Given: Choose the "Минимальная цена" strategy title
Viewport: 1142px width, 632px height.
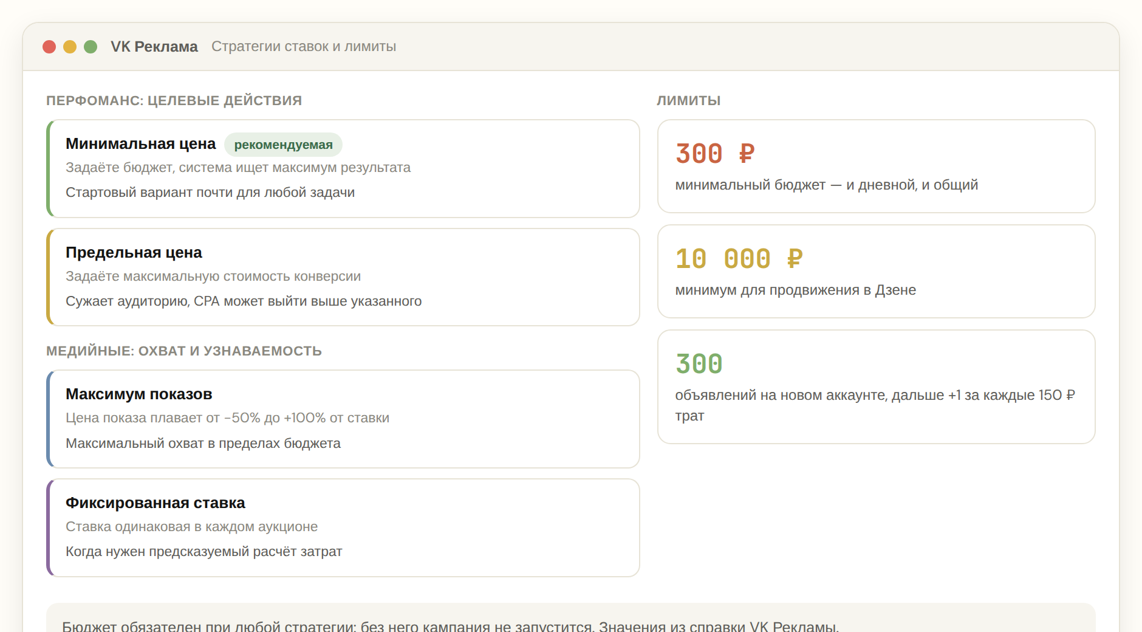Looking at the screenshot, I should pos(141,143).
